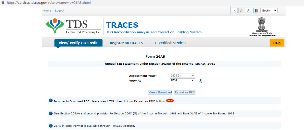
Task: Click the smallest font size A button
Action: coord(235,11)
